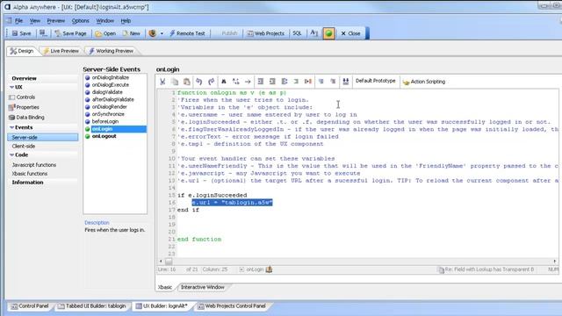Undo the last edit with Undo arrow
The width and height of the screenshot is (562, 316).
(x=199, y=82)
